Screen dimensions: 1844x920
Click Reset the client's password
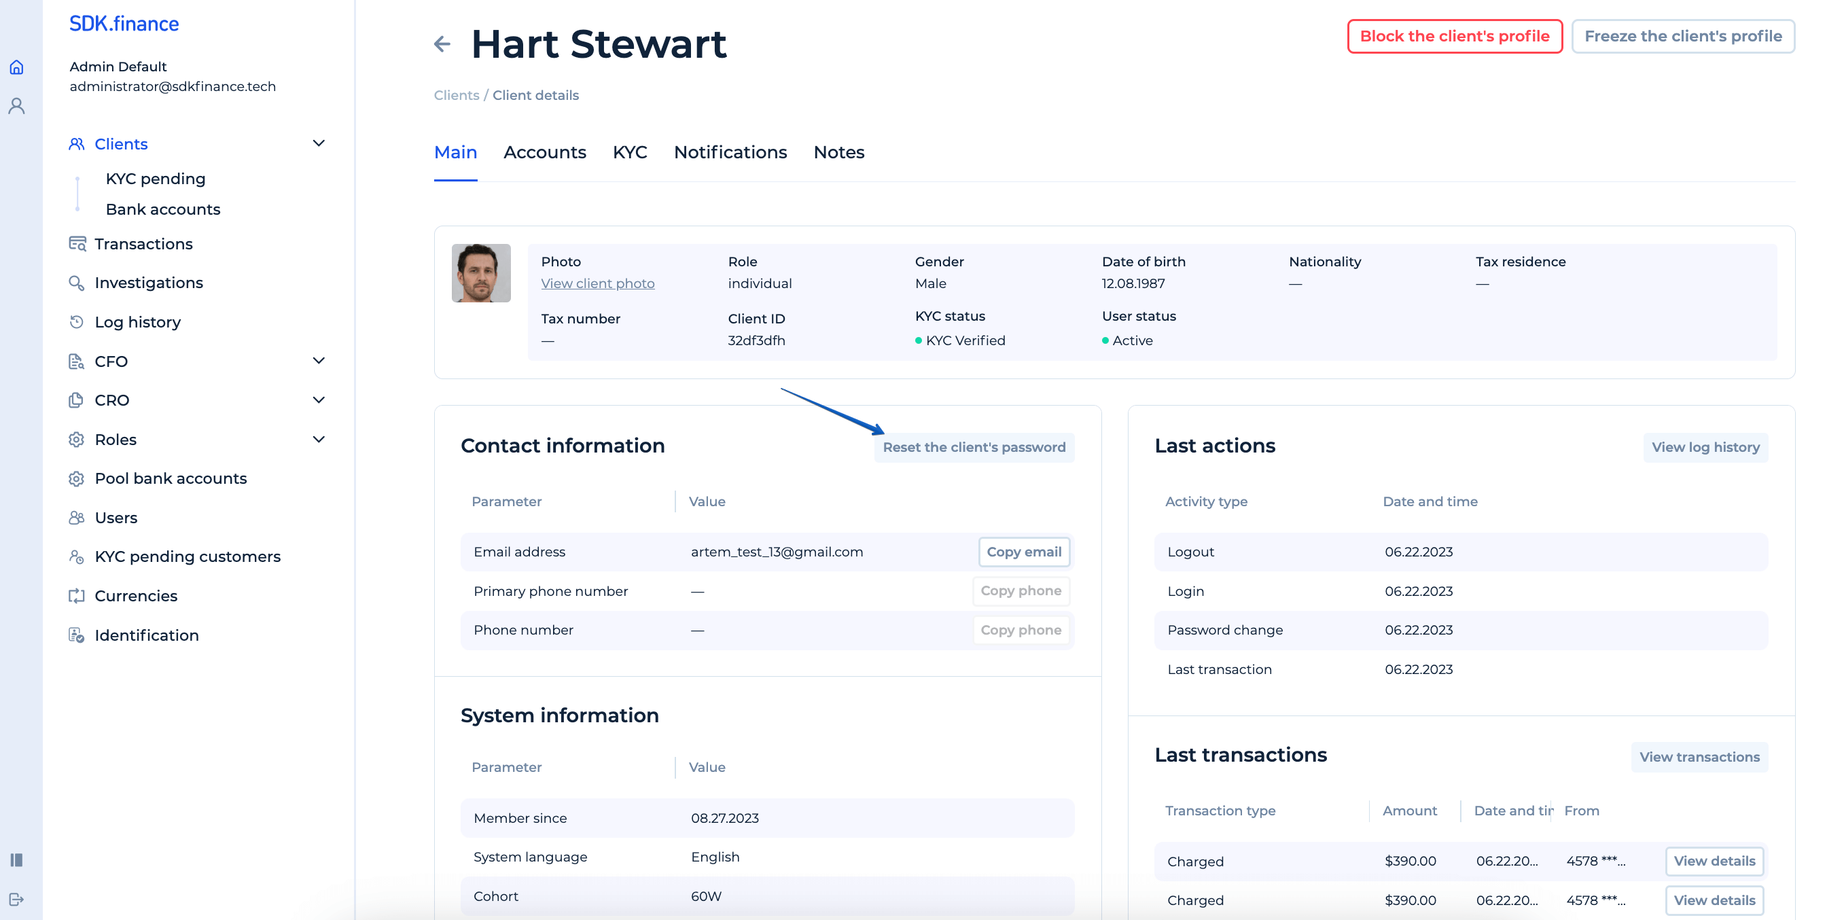click(974, 448)
